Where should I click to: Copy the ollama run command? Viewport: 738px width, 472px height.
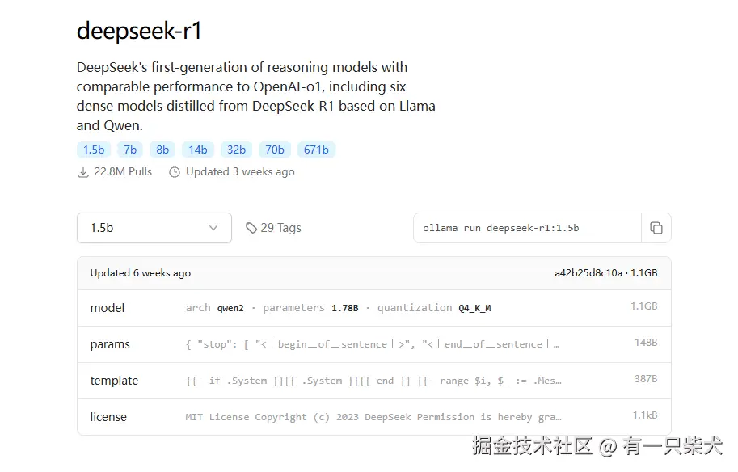coord(656,228)
